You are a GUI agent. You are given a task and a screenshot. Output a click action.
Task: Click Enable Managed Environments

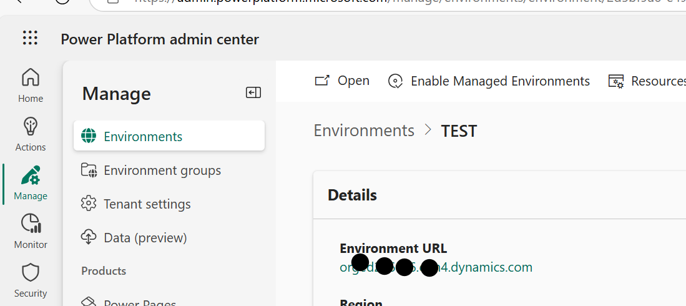pos(489,81)
